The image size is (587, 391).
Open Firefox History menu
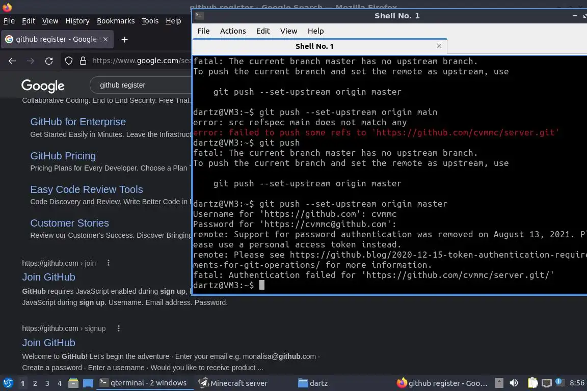(x=77, y=21)
